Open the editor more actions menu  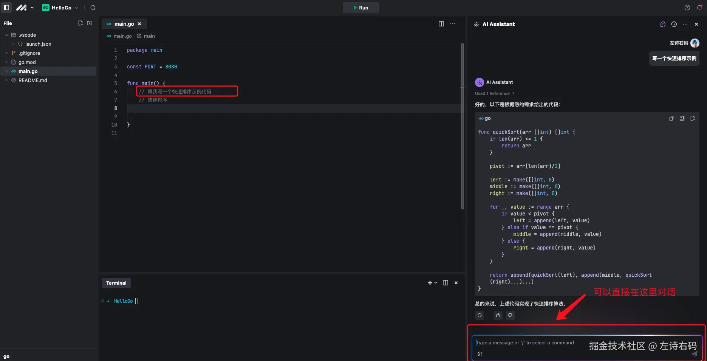tap(453, 24)
